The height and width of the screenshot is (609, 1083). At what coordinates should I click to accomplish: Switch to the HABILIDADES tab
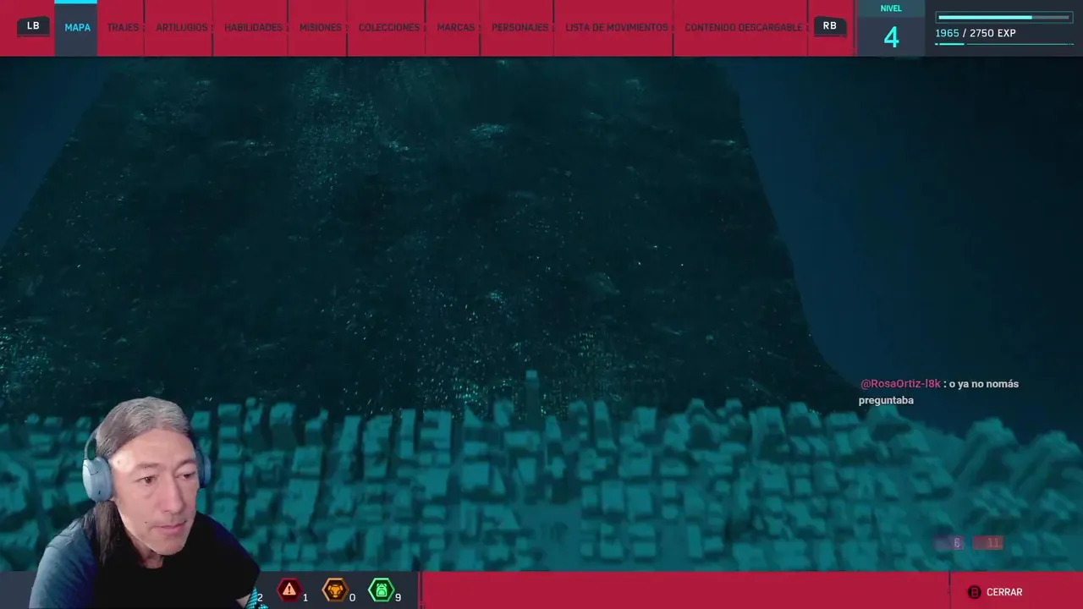253,28
